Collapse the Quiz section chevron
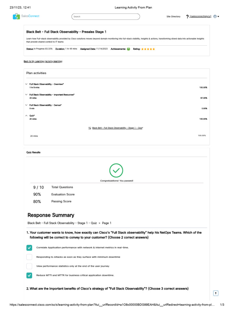Viewport: 234px width, 312px height. pyautogui.click(x=27, y=116)
